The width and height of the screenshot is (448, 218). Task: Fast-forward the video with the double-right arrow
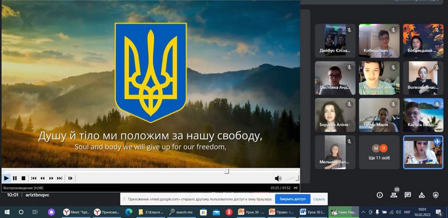click(51, 178)
